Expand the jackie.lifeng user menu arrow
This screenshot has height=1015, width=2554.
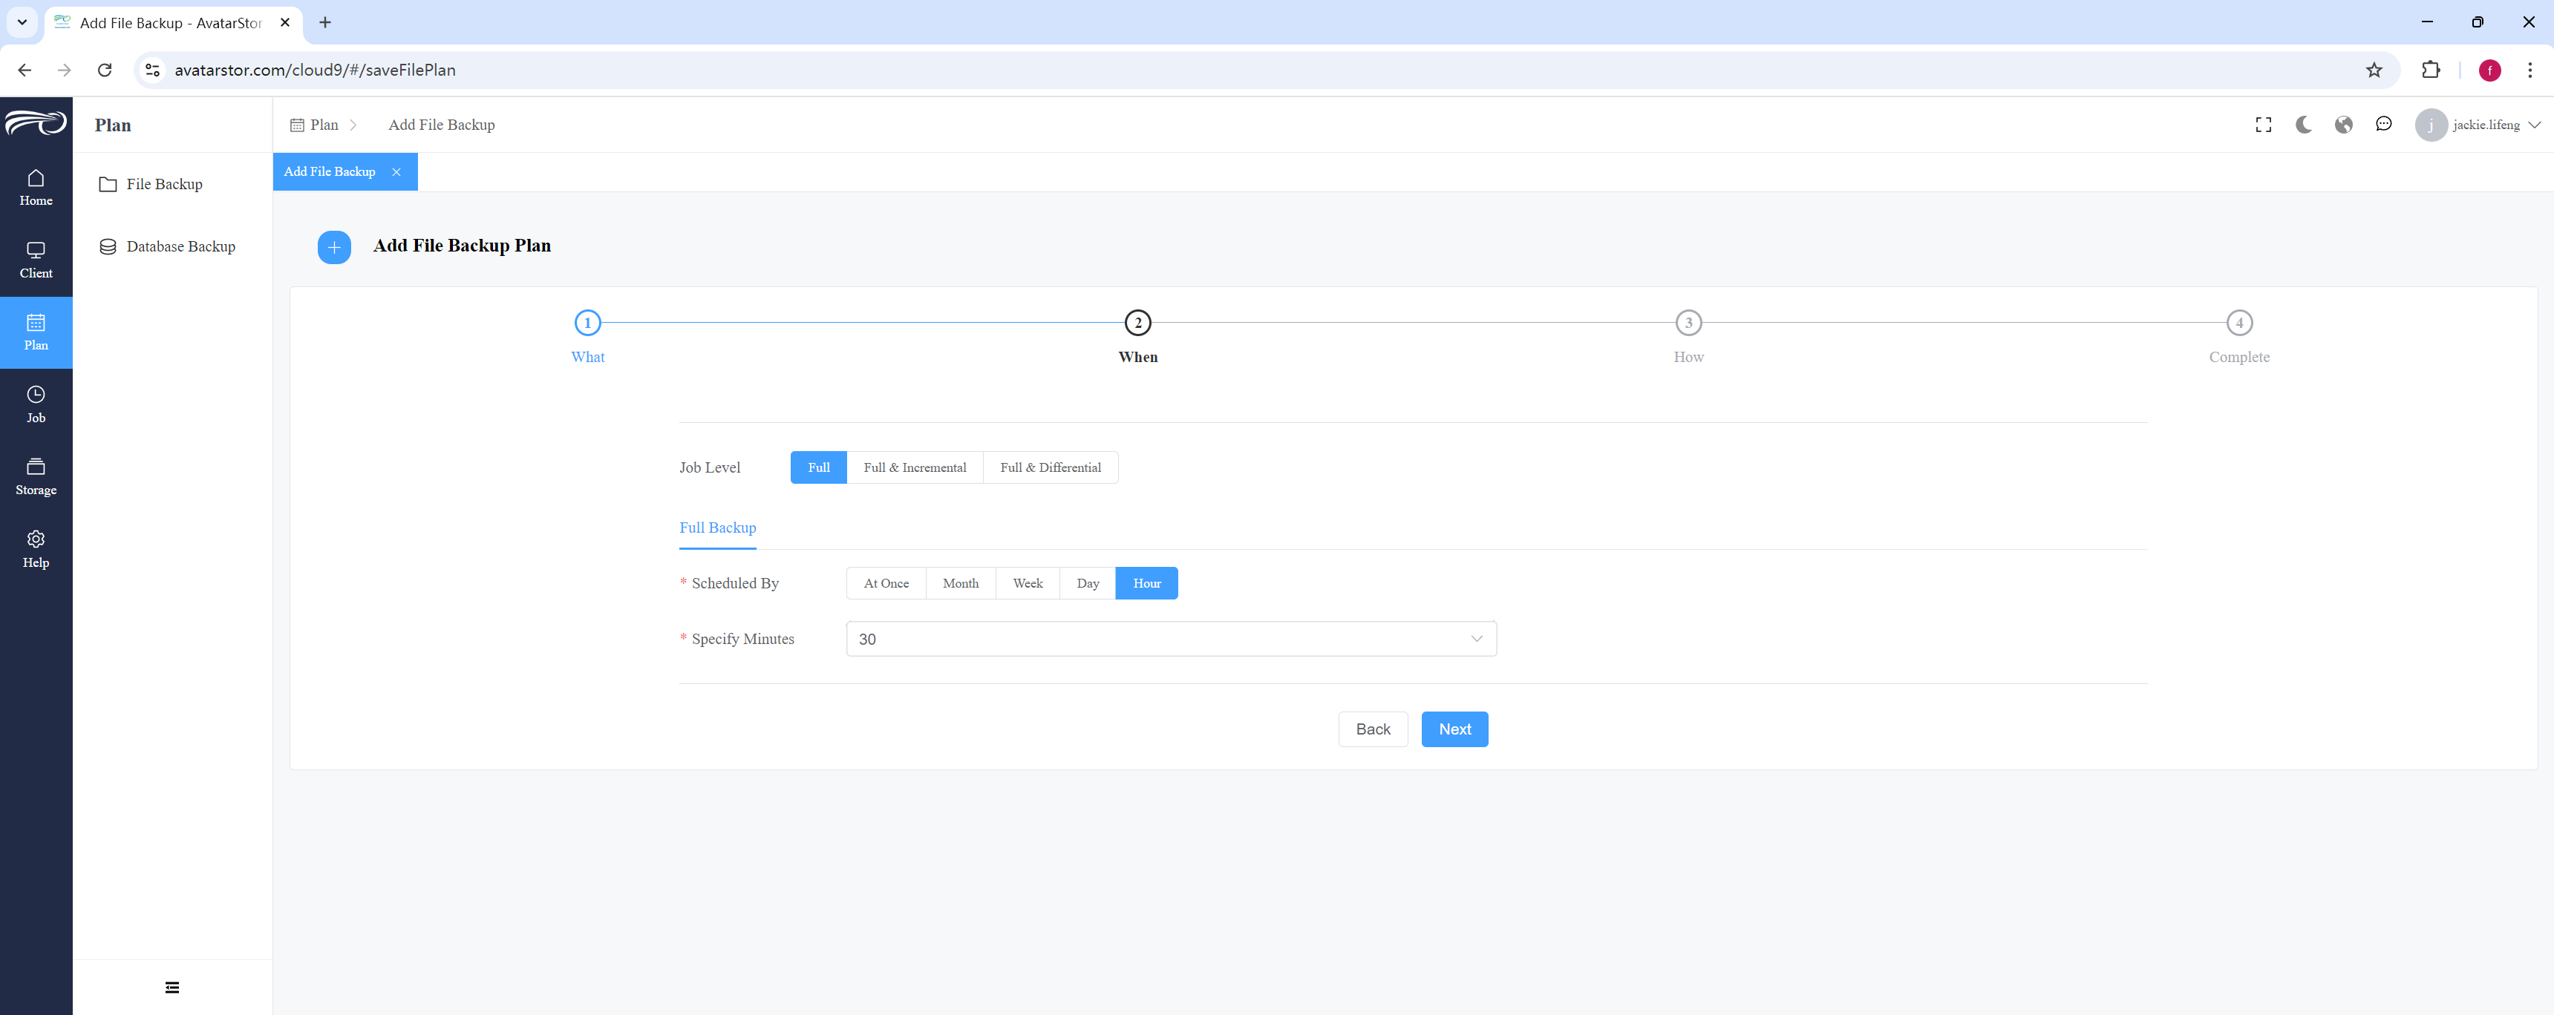coord(2535,125)
